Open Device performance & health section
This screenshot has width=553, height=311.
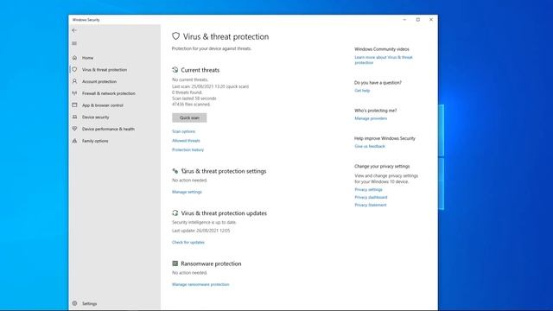(x=108, y=129)
